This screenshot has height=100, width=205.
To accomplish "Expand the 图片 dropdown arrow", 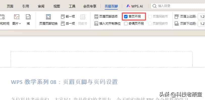I will tap(20, 24).
